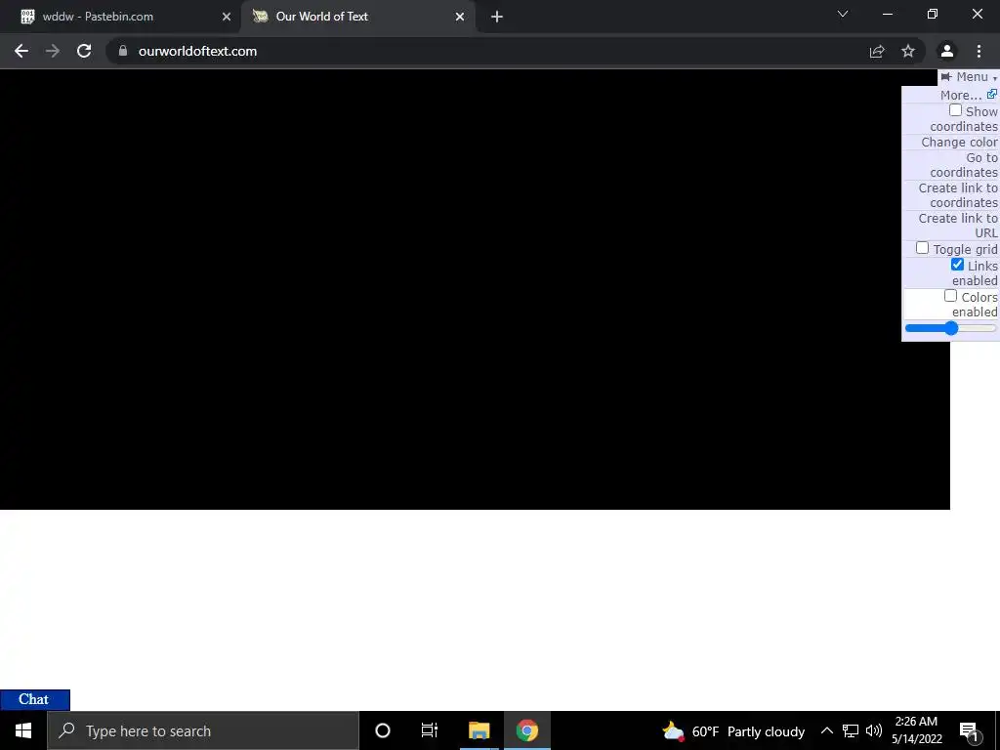This screenshot has width=1000, height=750.
Task: Bookmark this page with the star
Action: tap(908, 51)
